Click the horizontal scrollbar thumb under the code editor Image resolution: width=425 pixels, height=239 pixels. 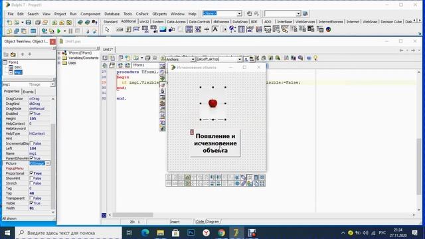point(133,215)
